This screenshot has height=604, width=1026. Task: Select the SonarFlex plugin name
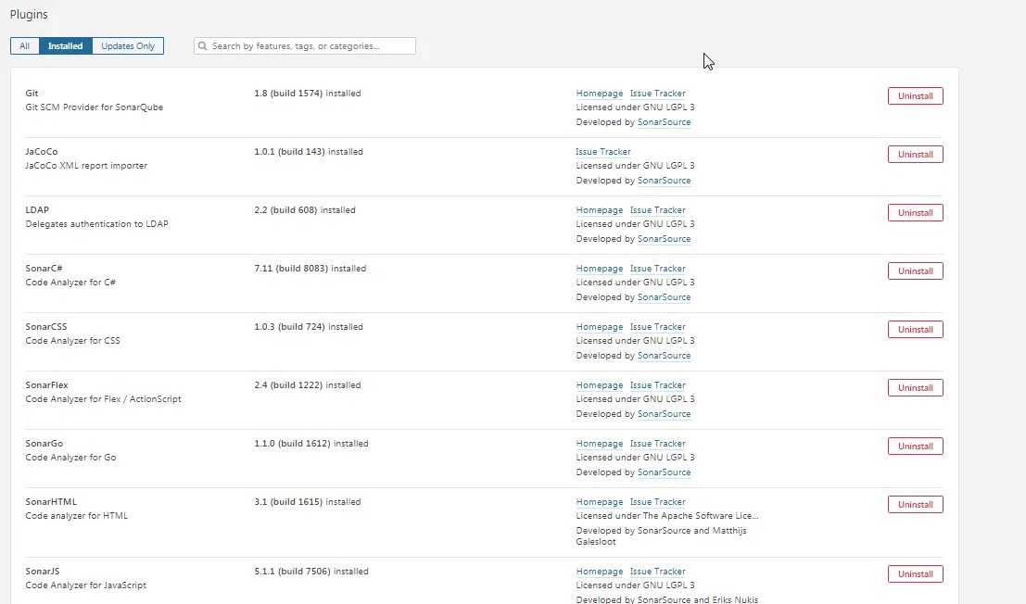46,385
